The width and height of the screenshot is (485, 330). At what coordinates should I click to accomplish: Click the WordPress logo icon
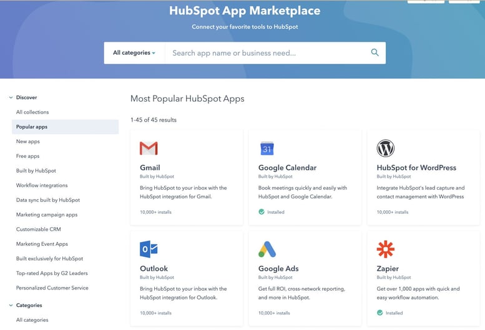coord(386,148)
